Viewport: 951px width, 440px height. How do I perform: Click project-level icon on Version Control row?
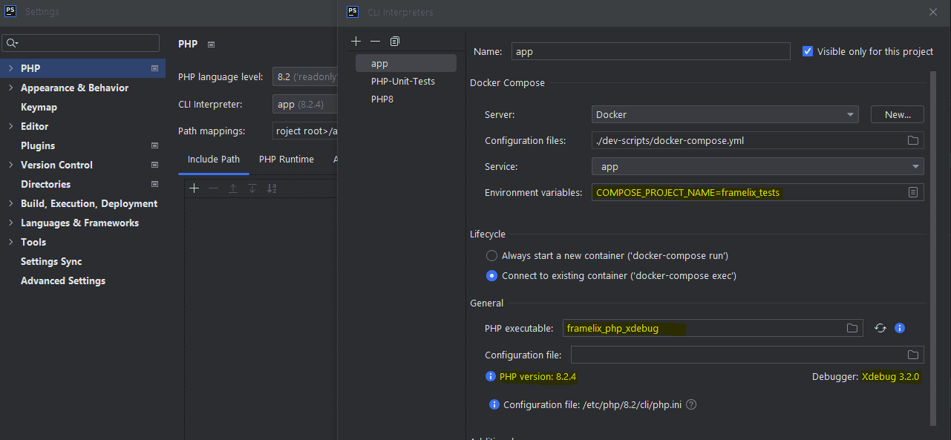point(154,165)
